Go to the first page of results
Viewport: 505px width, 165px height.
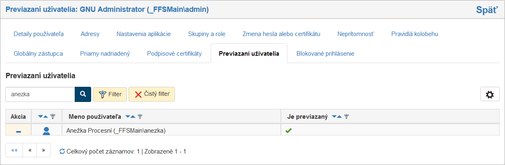pos(14,150)
